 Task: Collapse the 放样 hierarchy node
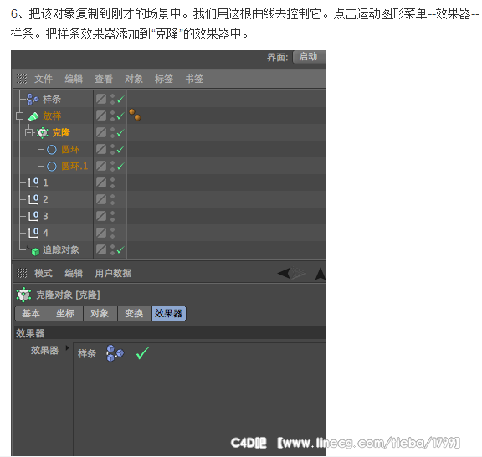(x=20, y=116)
